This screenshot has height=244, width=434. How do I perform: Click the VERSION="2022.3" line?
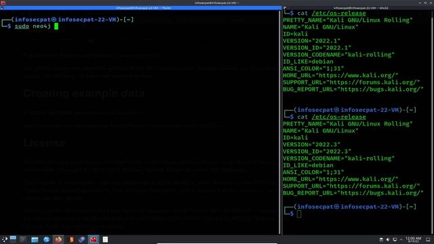coord(311,144)
